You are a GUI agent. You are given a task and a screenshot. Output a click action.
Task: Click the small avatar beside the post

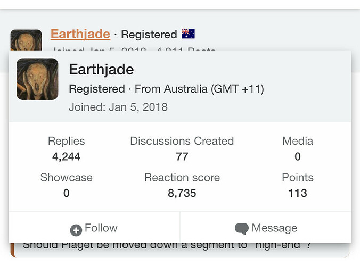[x=26, y=40]
